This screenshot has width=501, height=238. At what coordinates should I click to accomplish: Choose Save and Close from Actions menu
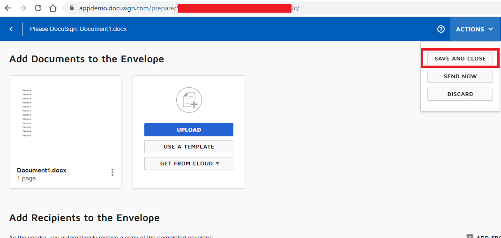pyautogui.click(x=460, y=59)
